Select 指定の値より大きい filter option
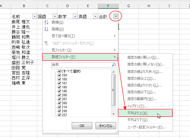The width and height of the screenshot is (190, 138). 145,72
